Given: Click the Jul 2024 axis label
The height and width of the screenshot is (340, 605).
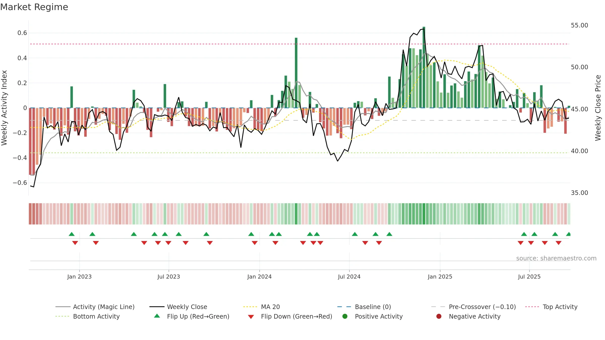Looking at the screenshot, I should (x=349, y=277).
